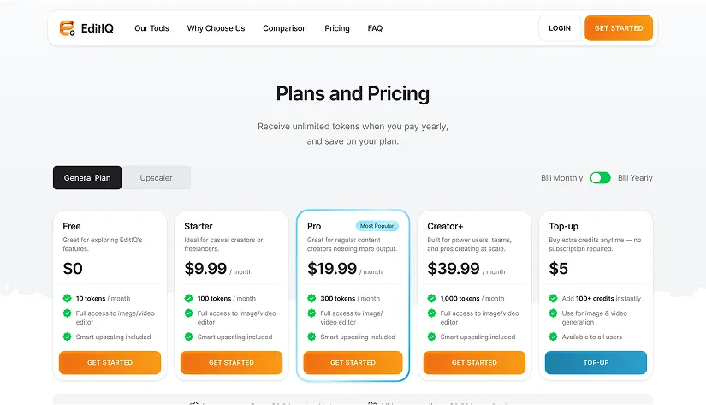Click the Most Popular badge on Pro
The width and height of the screenshot is (706, 405).
tap(377, 226)
